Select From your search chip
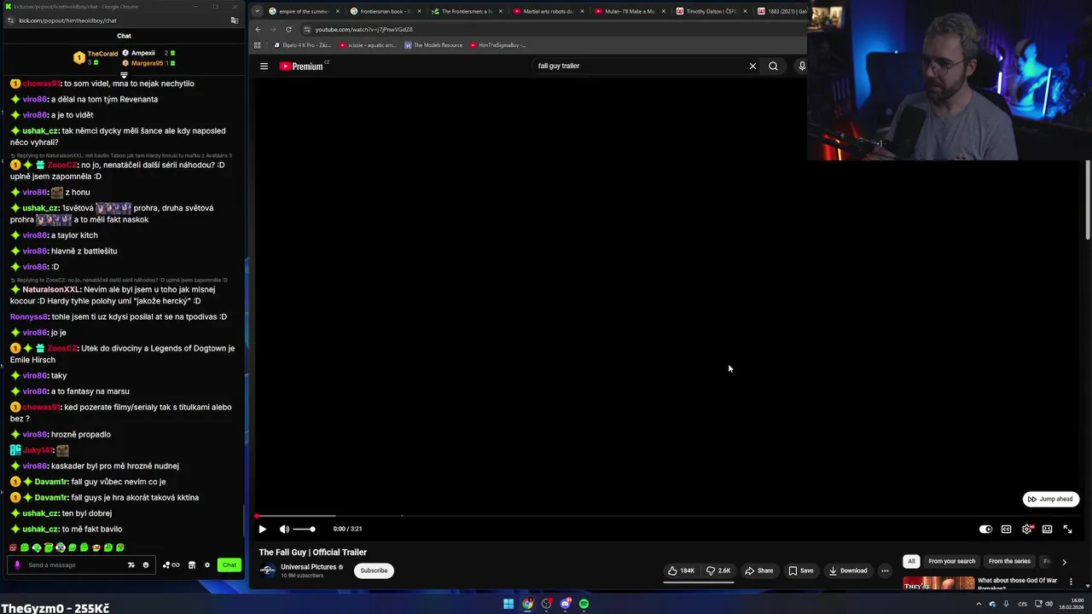1092x614 pixels. point(951,561)
